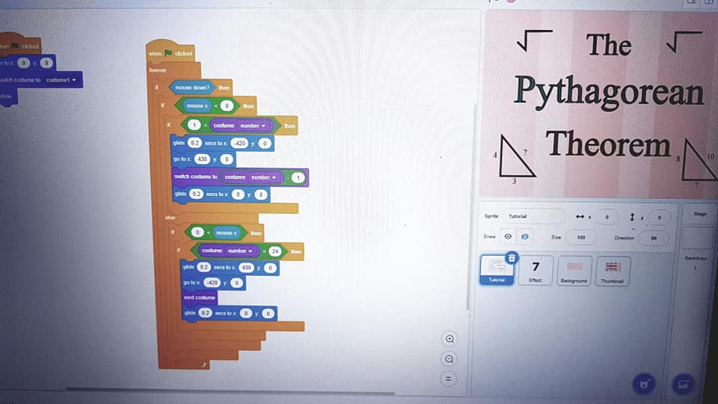Click the else label of if block
Screen dimensions: 718x404
point(171,217)
